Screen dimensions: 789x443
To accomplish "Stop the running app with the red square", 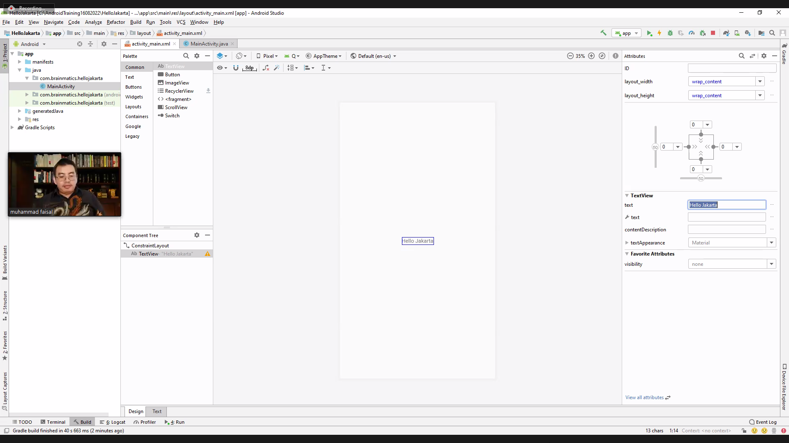I will click(713, 33).
